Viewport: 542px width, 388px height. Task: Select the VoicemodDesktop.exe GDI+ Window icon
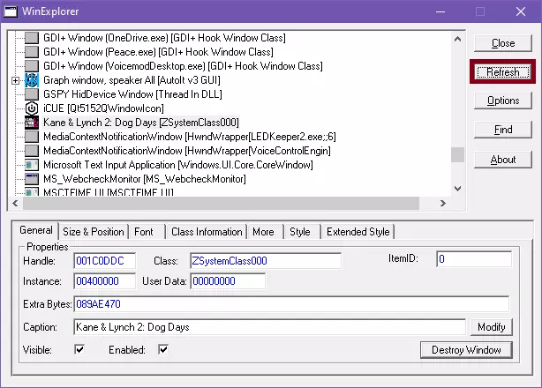(32, 66)
